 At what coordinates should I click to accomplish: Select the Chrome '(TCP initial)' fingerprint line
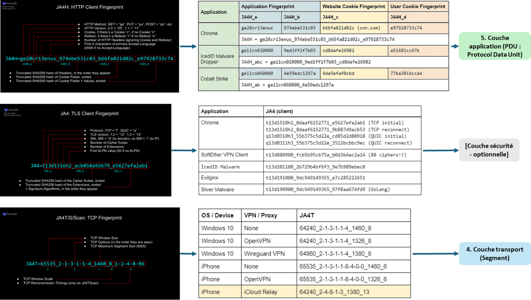(x=335, y=123)
